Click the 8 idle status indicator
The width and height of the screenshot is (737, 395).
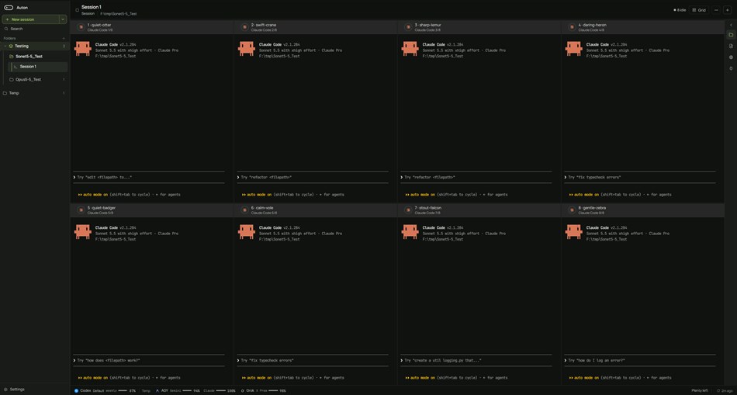click(680, 10)
